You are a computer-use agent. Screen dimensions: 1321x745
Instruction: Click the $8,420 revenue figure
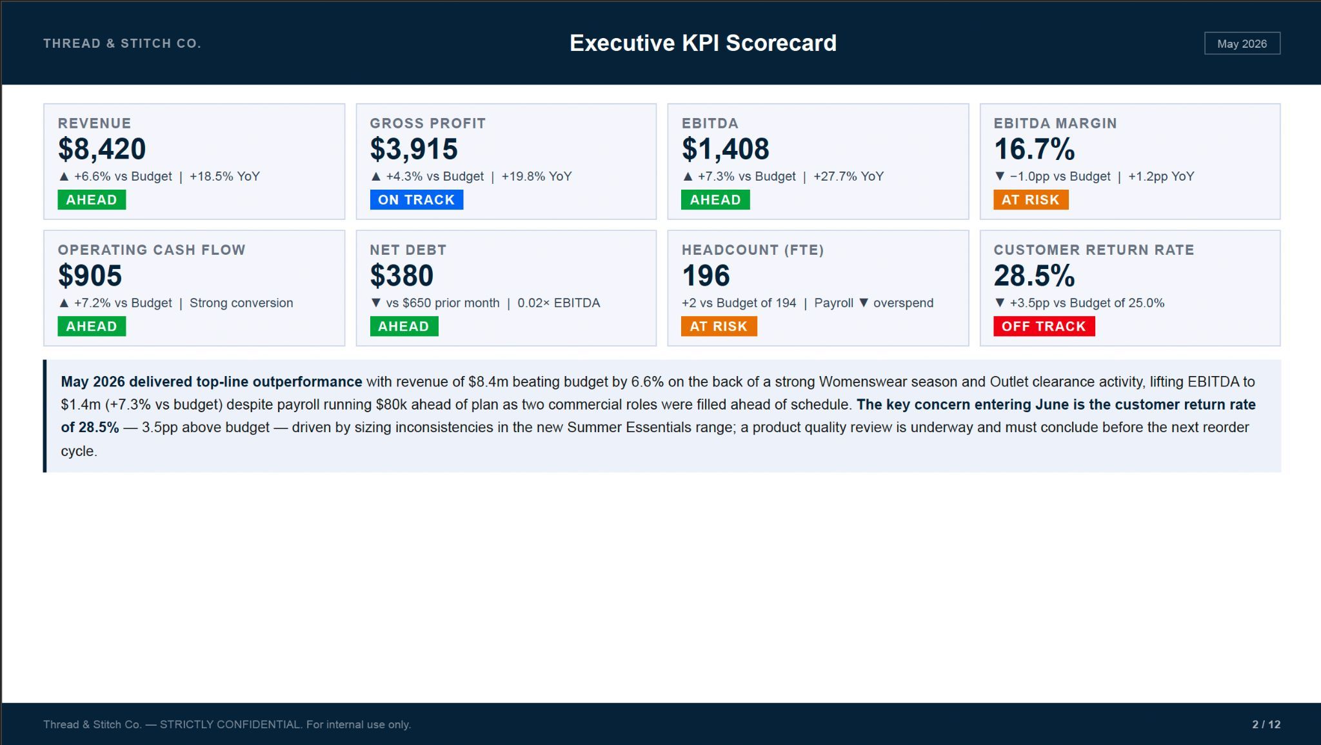point(102,149)
